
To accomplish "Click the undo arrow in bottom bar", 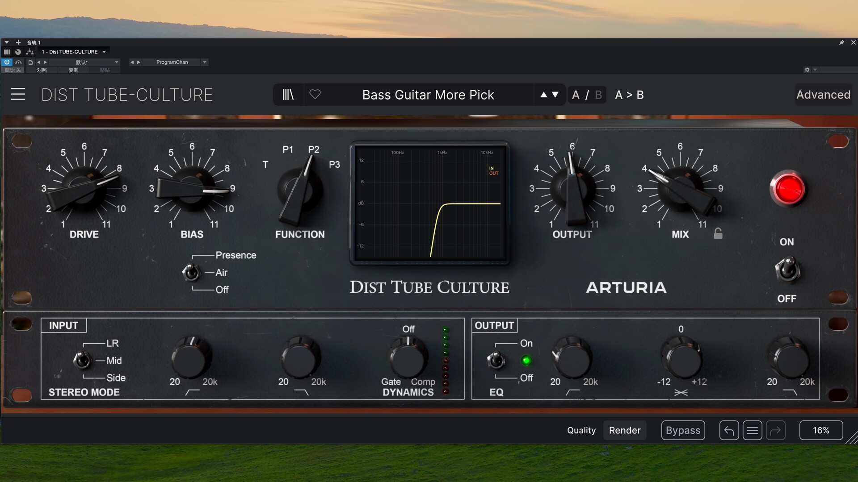I will (729, 430).
